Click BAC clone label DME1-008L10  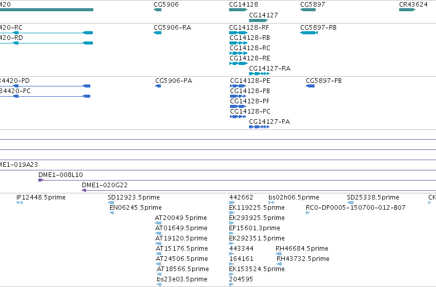coord(60,175)
